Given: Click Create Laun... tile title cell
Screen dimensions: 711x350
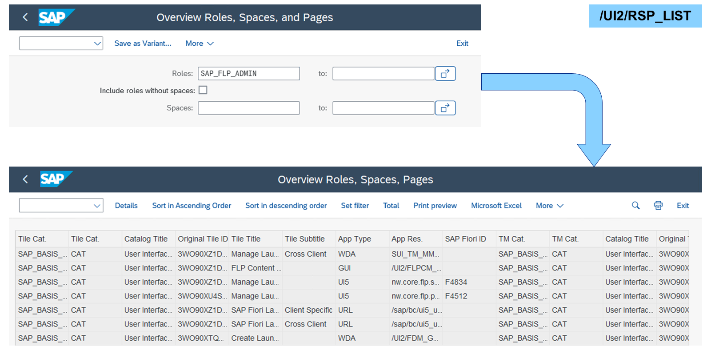Looking at the screenshot, I should (x=255, y=338).
